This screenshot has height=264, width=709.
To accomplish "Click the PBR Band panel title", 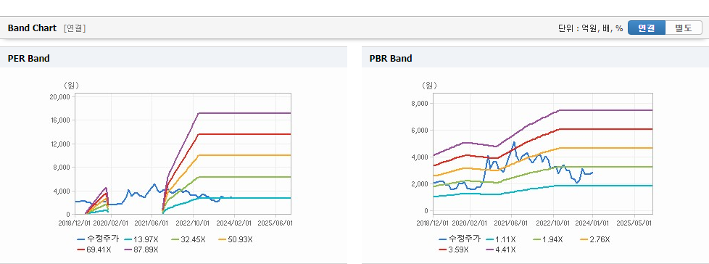I will (391, 58).
